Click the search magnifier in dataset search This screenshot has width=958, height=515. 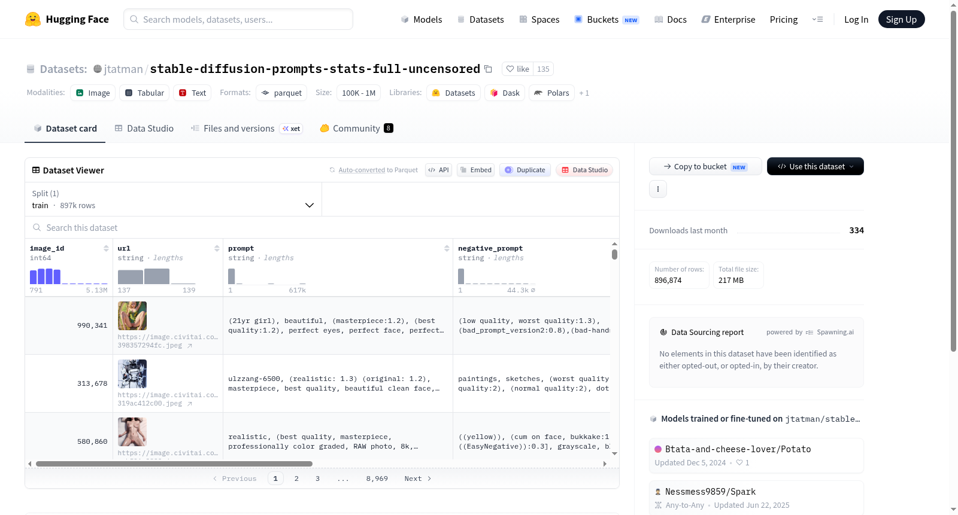point(37,227)
